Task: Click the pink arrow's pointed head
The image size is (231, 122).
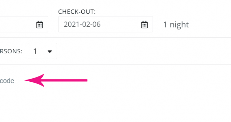Action: click(34, 80)
